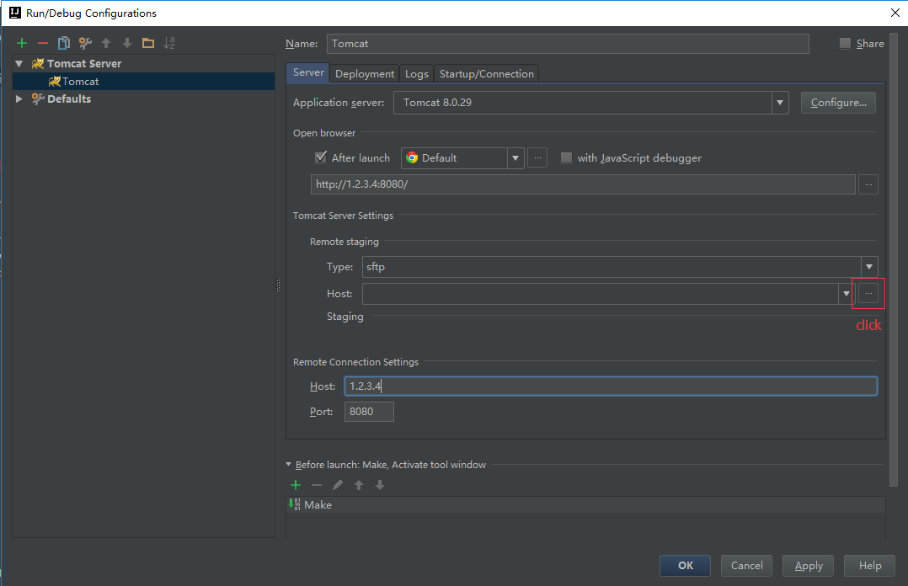
Task: Click the browse button next to staging Host
Action: coord(868,293)
